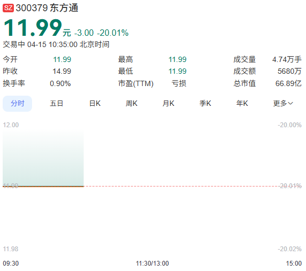Image resolution: width=306 pixels, height=271 pixels.
Task: Click the 今开 opening price label
Action: [x=10, y=59]
